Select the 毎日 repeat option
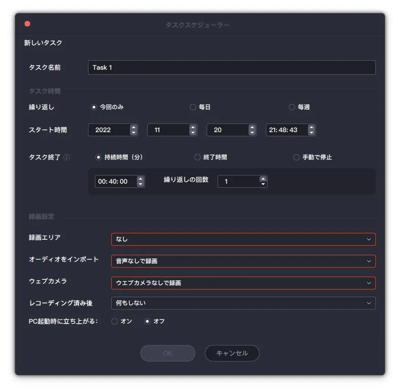This screenshot has height=392, width=400. (193, 107)
